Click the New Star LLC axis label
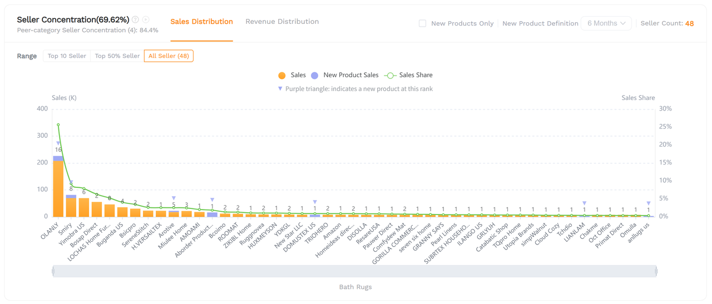Screen dimensions: 712x304 point(289,235)
